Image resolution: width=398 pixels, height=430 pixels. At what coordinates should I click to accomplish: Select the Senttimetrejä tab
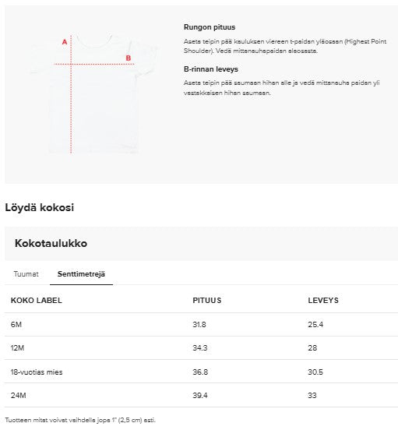(x=81, y=273)
